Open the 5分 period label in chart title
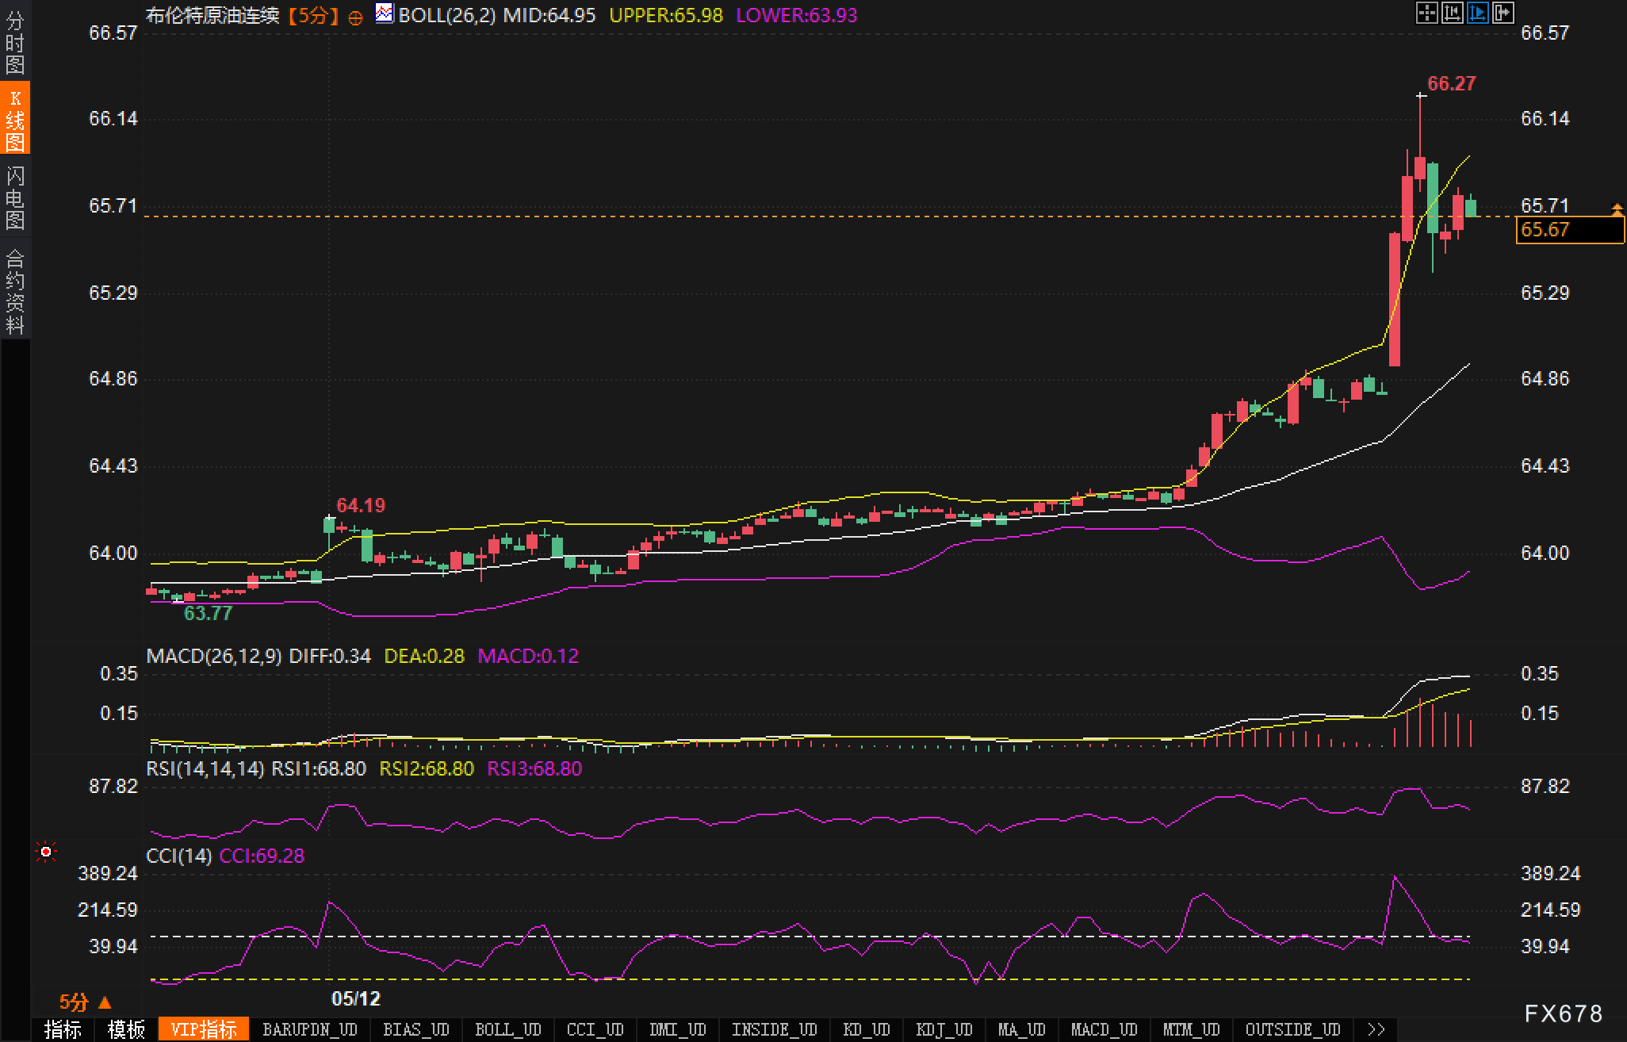 tap(313, 15)
